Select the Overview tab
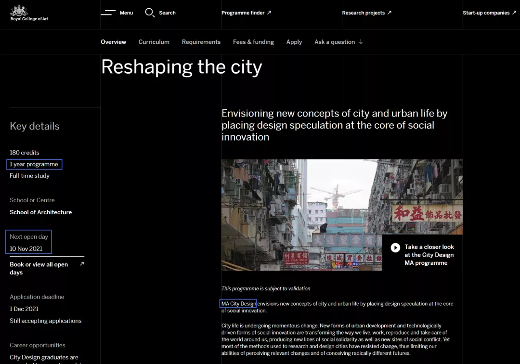Viewport: 520px width, 364px height. pos(114,42)
